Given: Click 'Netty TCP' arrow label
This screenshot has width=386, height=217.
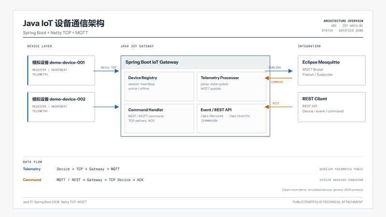Looking at the screenshot, I should 108,68.
